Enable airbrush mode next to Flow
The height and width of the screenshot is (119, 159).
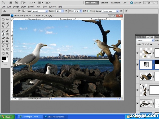(x=84, y=11)
